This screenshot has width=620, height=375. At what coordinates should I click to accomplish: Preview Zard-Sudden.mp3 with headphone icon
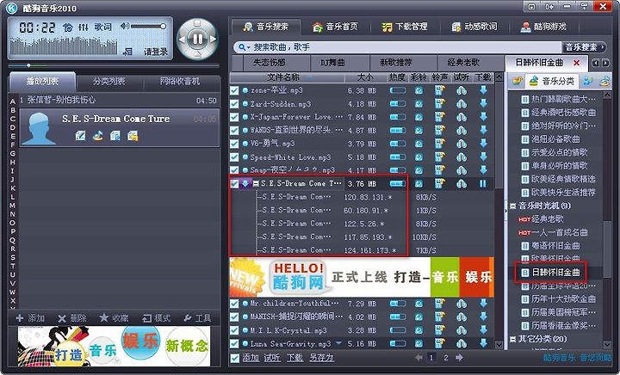click(462, 104)
